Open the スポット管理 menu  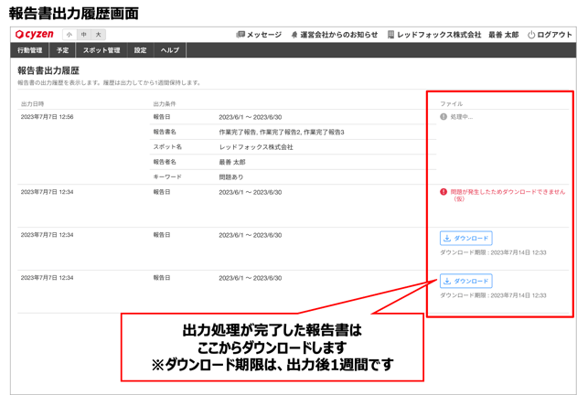[102, 50]
